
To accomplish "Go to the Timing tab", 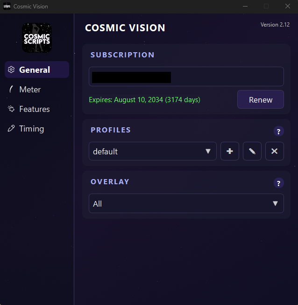I will [x=31, y=129].
